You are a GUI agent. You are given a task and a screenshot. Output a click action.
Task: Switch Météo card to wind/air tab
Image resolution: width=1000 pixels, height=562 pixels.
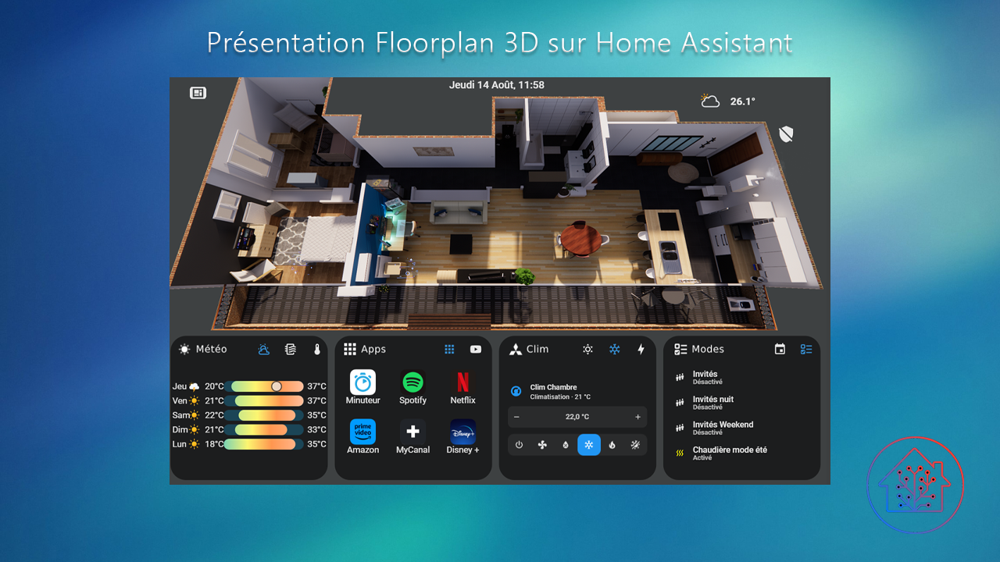coord(291,350)
